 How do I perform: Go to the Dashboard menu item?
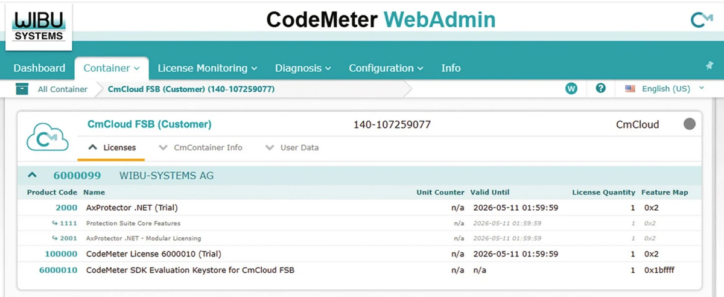tap(39, 68)
